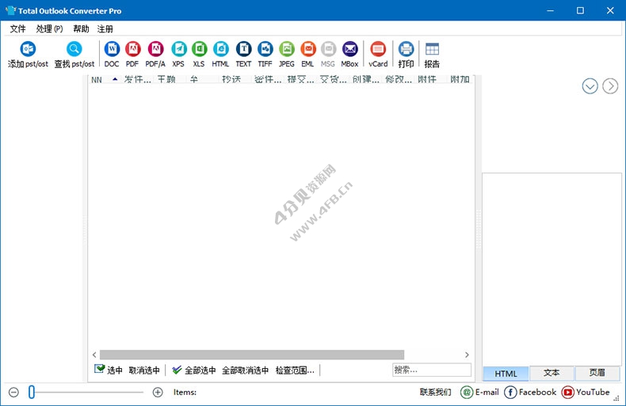626x406 pixels.
Task: Select the TEXT output icon
Action: point(243,49)
